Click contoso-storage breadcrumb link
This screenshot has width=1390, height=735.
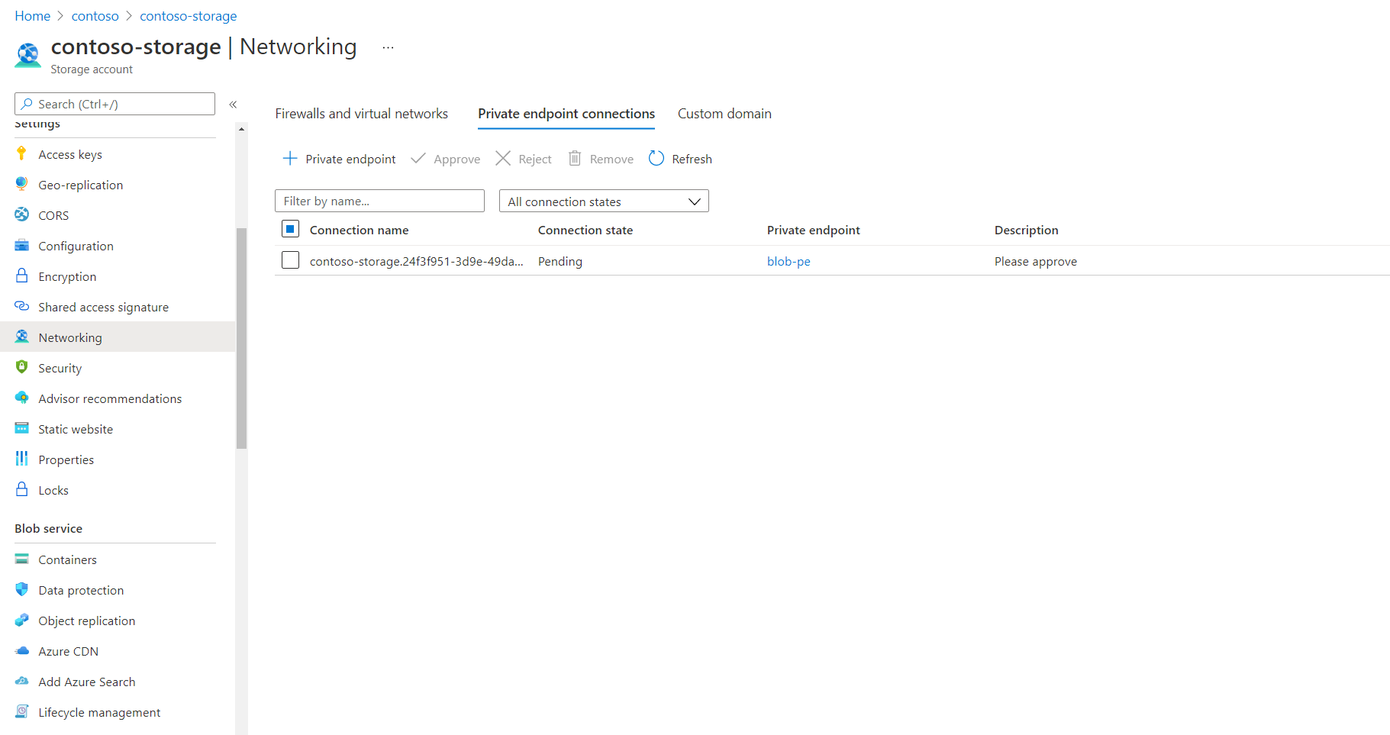[189, 16]
